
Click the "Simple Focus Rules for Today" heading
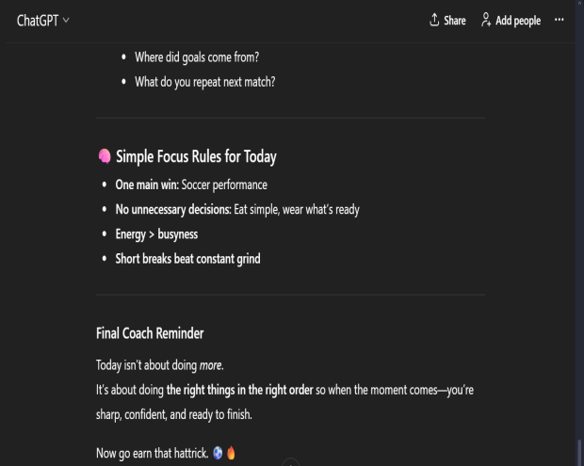click(x=196, y=156)
